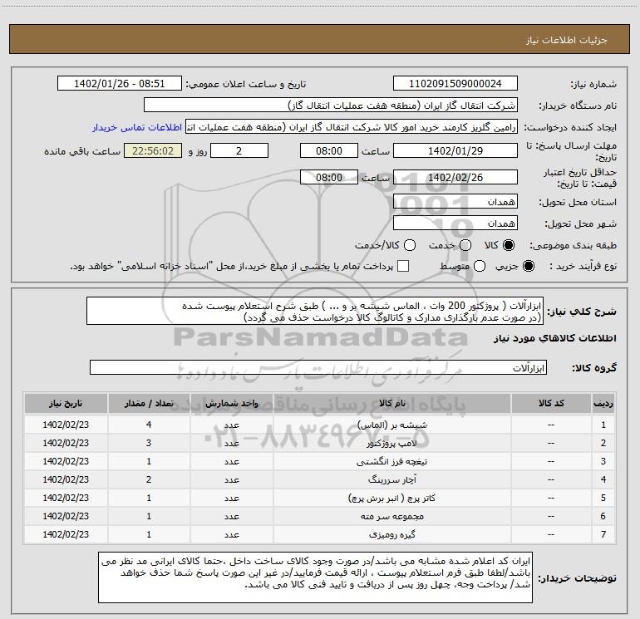The image size is (640, 619).
Task: Click date 1402/02/23 in گیره رومیزی row
Action: click(66, 534)
